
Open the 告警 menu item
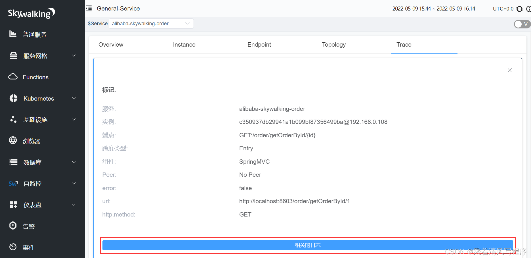29,226
